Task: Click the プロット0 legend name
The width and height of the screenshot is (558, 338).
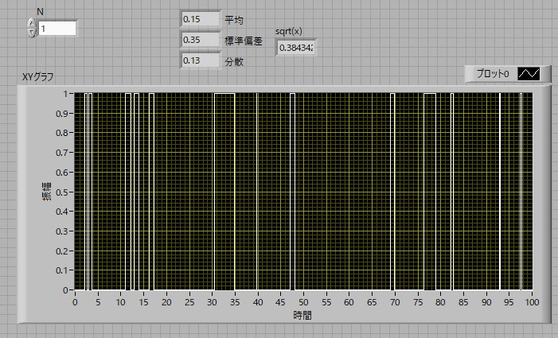Action: pyautogui.click(x=492, y=74)
